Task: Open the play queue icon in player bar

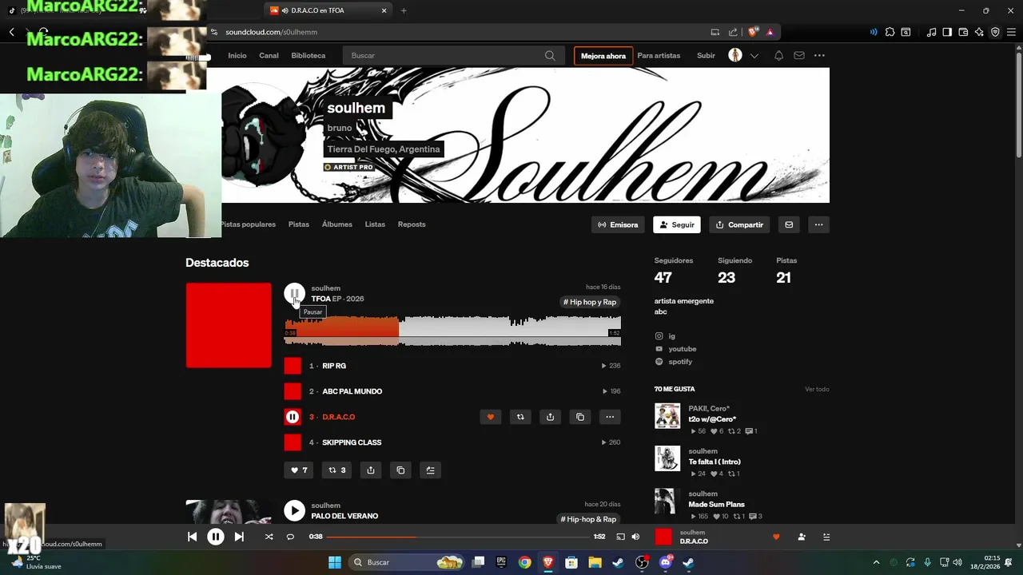Action: coord(826,537)
